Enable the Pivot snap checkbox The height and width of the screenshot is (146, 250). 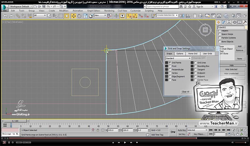[170, 66]
